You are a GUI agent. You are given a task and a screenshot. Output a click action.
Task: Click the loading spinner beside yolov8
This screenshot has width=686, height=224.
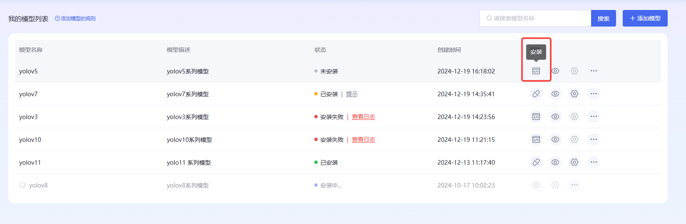pyautogui.click(x=22, y=185)
